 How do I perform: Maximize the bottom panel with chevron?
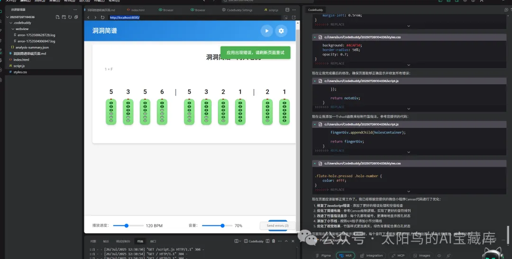[286, 241]
